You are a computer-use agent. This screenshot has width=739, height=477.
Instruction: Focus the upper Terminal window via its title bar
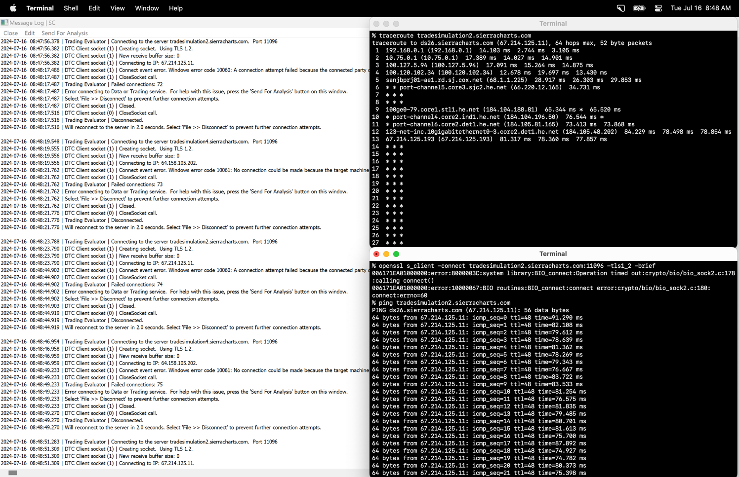point(553,24)
